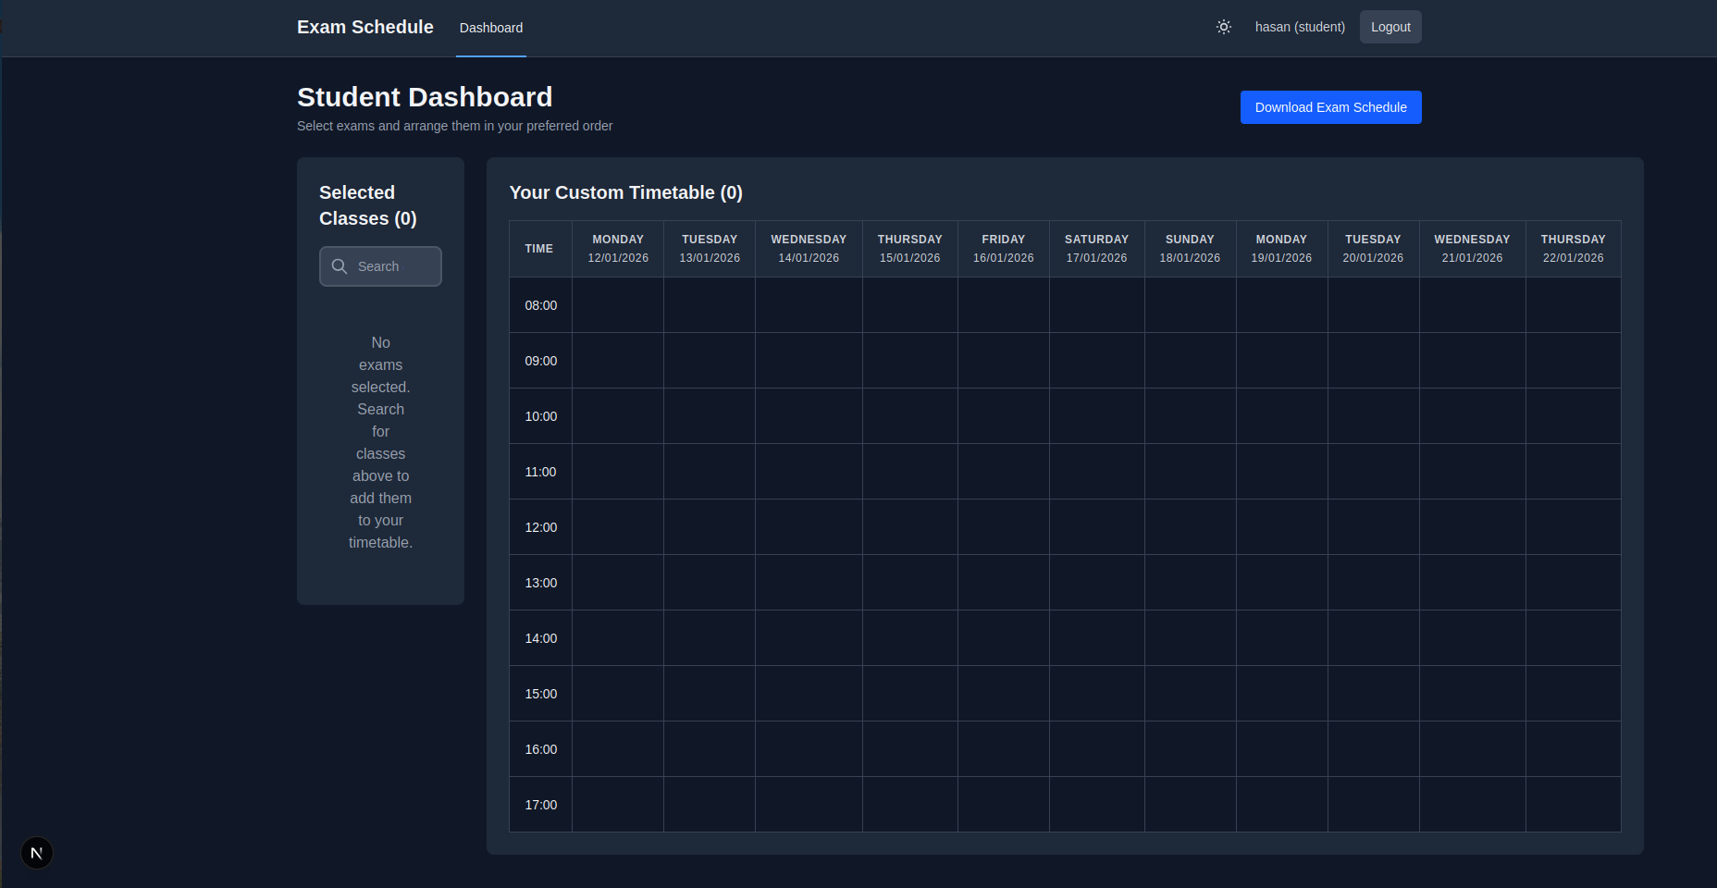This screenshot has width=1717, height=888.
Task: Select the 08:00 time row label
Action: click(541, 305)
